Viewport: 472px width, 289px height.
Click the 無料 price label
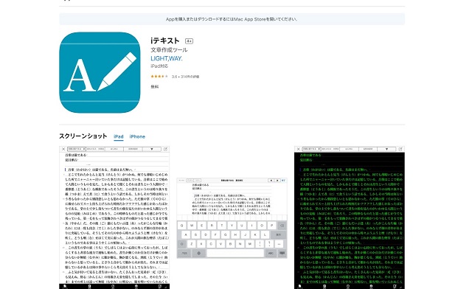pyautogui.click(x=154, y=87)
